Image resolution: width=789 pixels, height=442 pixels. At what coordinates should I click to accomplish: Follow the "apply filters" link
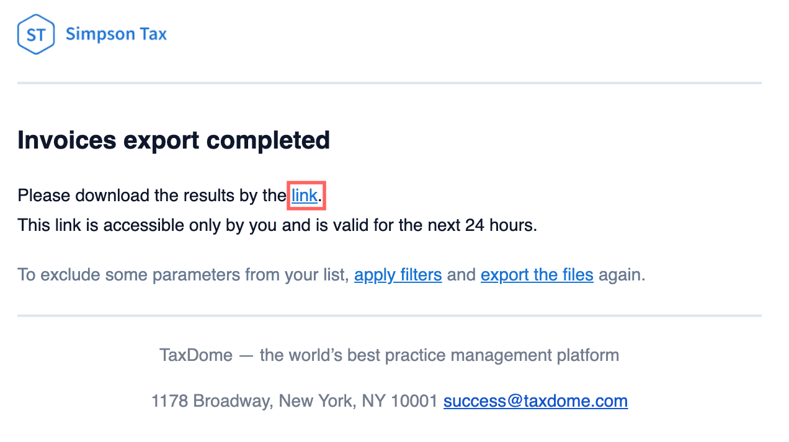pyautogui.click(x=398, y=274)
